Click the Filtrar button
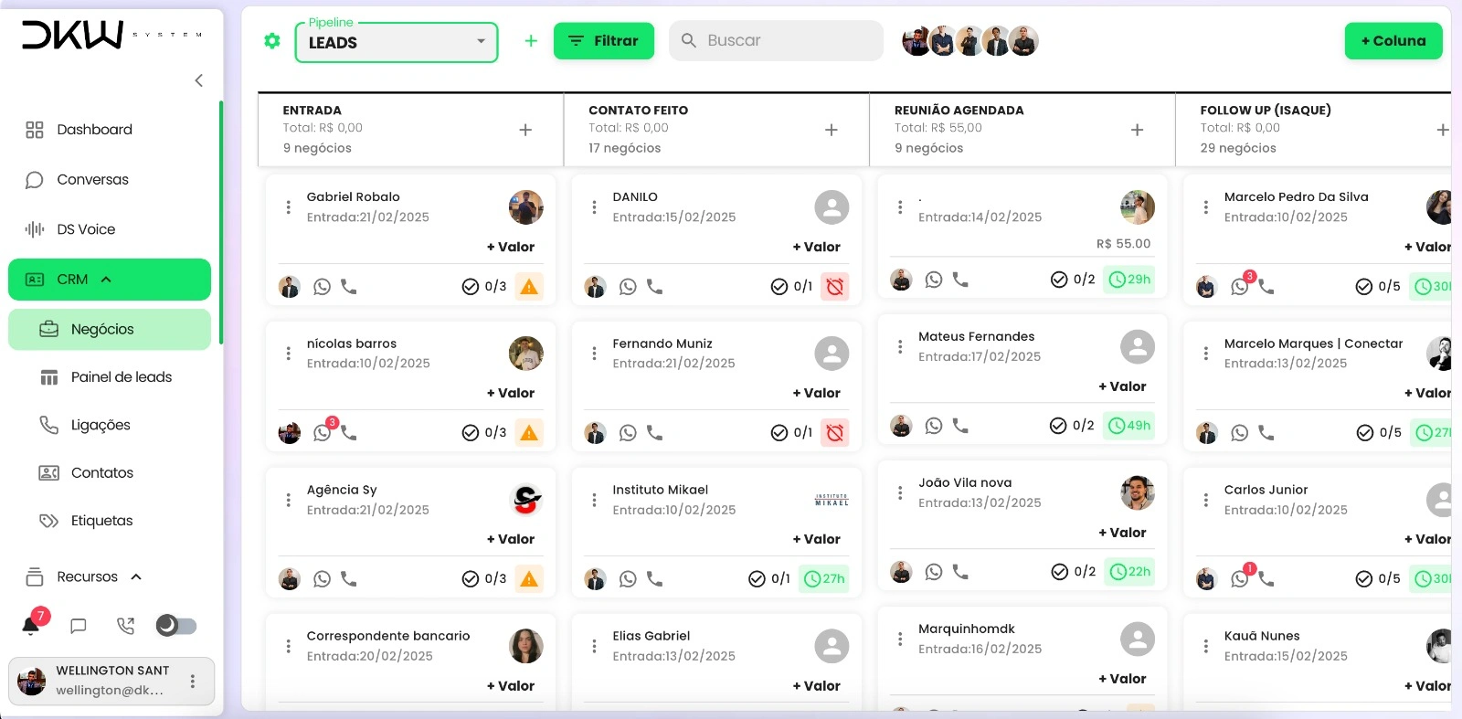 pos(604,40)
